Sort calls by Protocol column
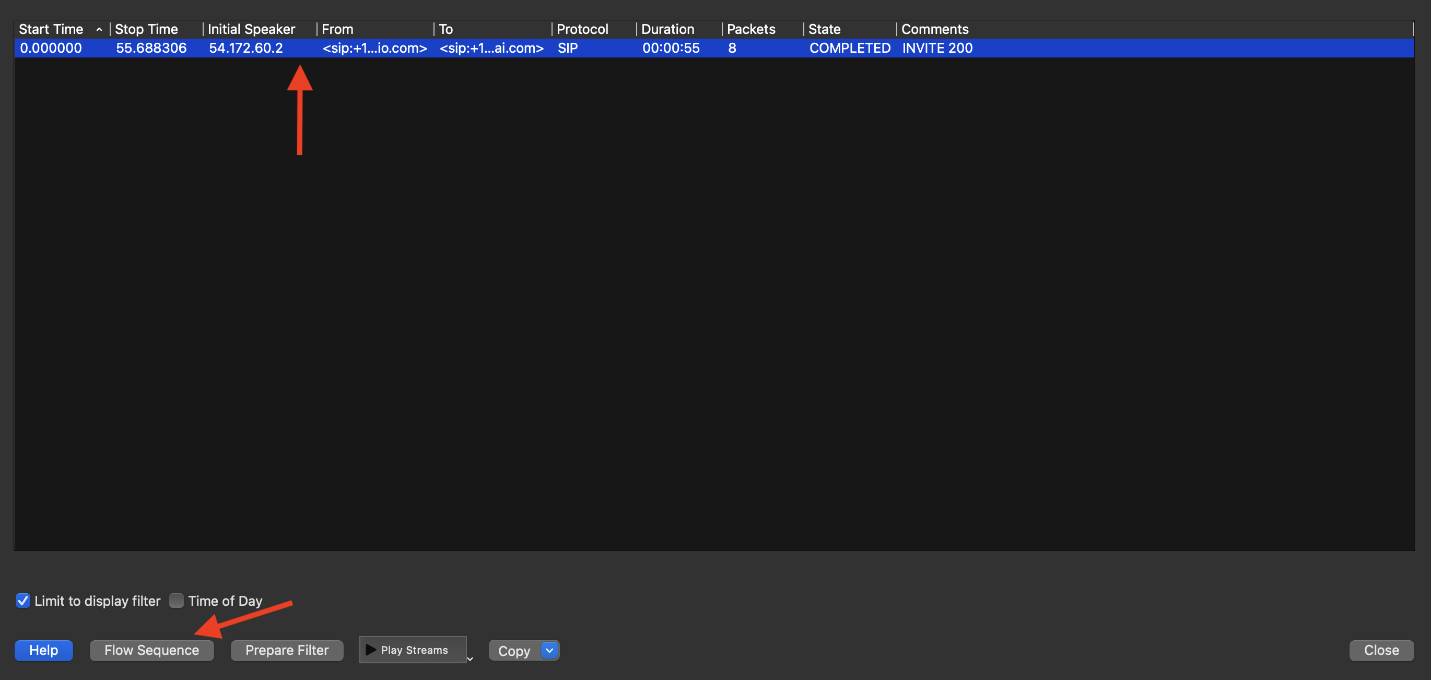 click(x=582, y=29)
